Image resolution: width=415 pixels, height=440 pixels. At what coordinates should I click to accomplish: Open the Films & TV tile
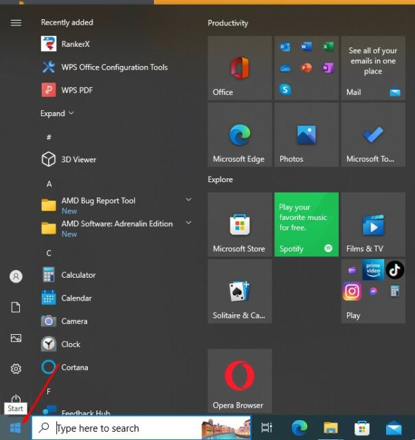[x=373, y=225]
